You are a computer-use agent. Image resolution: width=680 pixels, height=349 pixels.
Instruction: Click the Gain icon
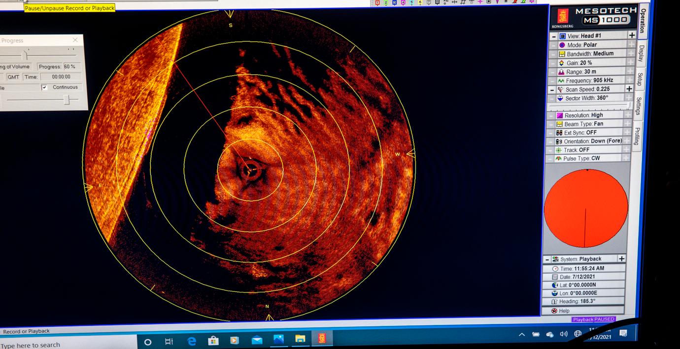(x=561, y=63)
